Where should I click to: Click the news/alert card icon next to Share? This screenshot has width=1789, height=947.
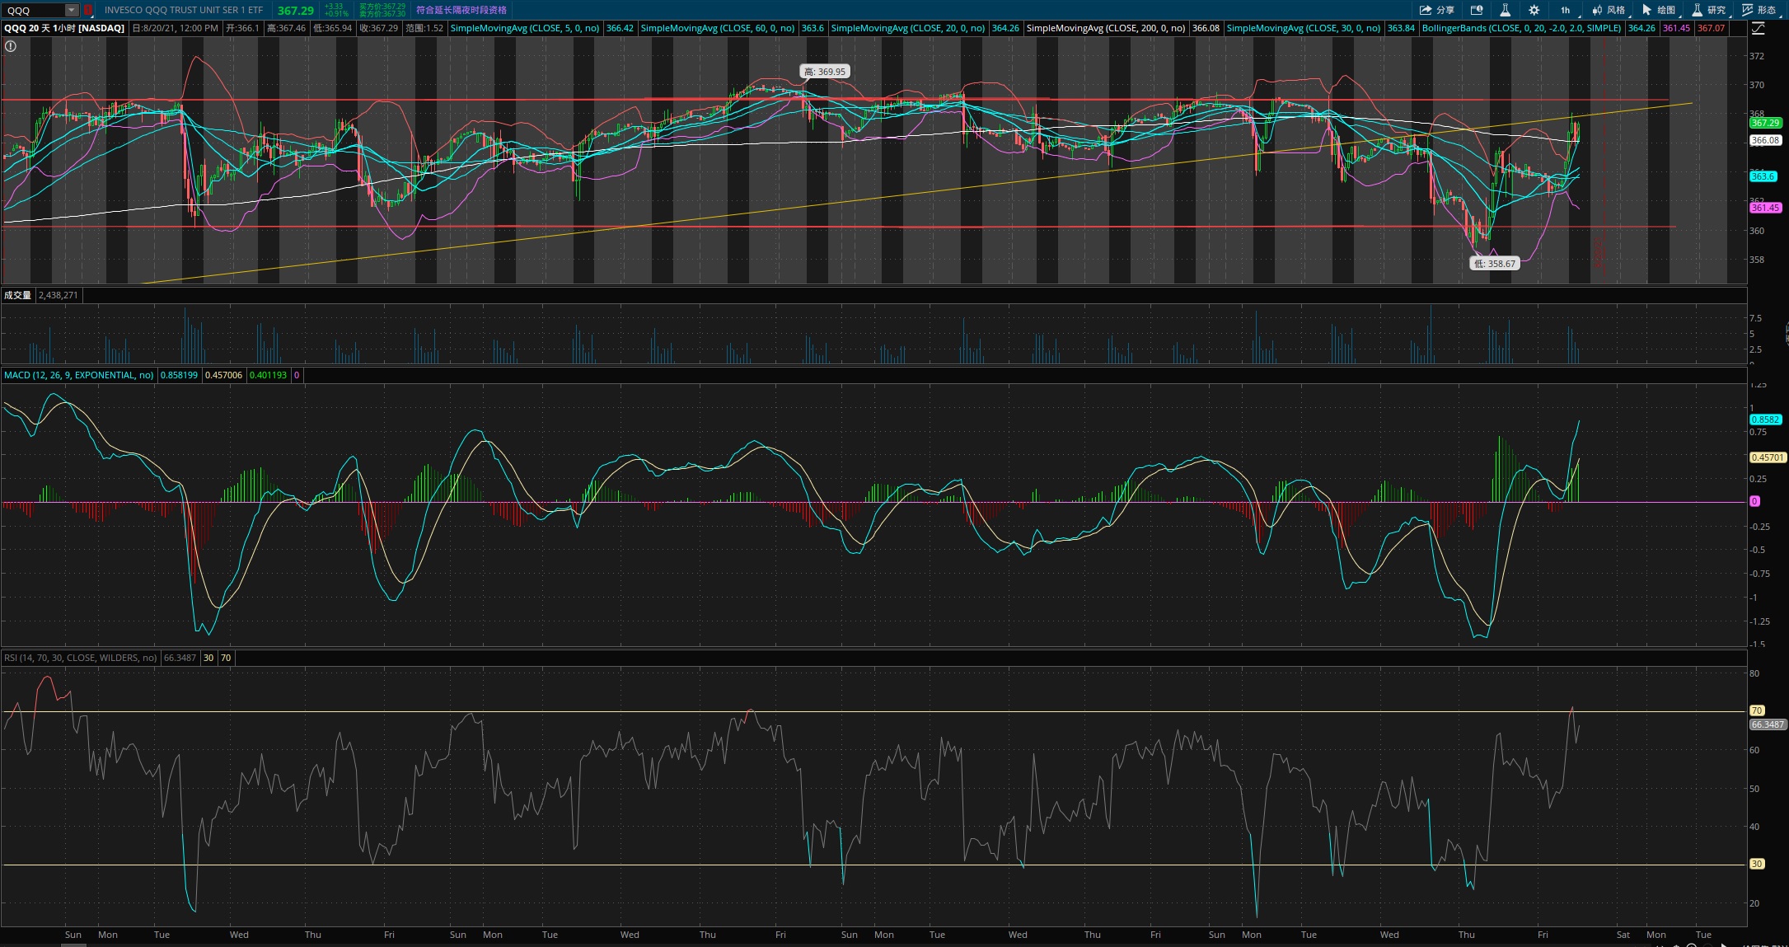1477,10
